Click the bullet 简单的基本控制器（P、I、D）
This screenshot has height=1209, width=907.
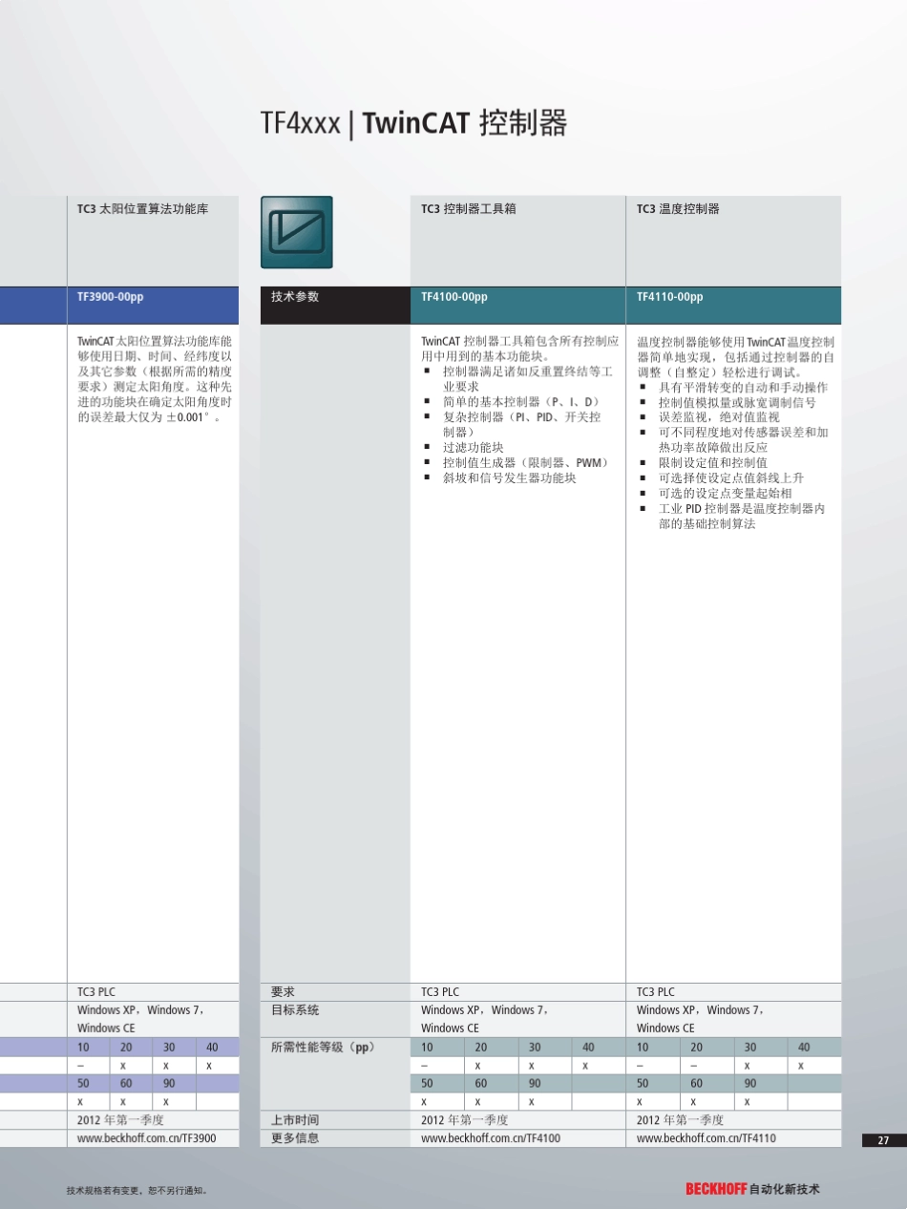tap(521, 401)
